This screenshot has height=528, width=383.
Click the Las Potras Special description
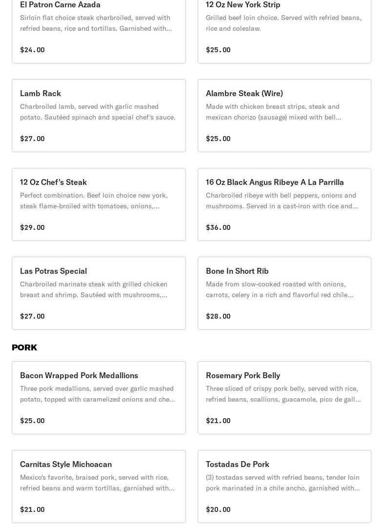coord(94,289)
